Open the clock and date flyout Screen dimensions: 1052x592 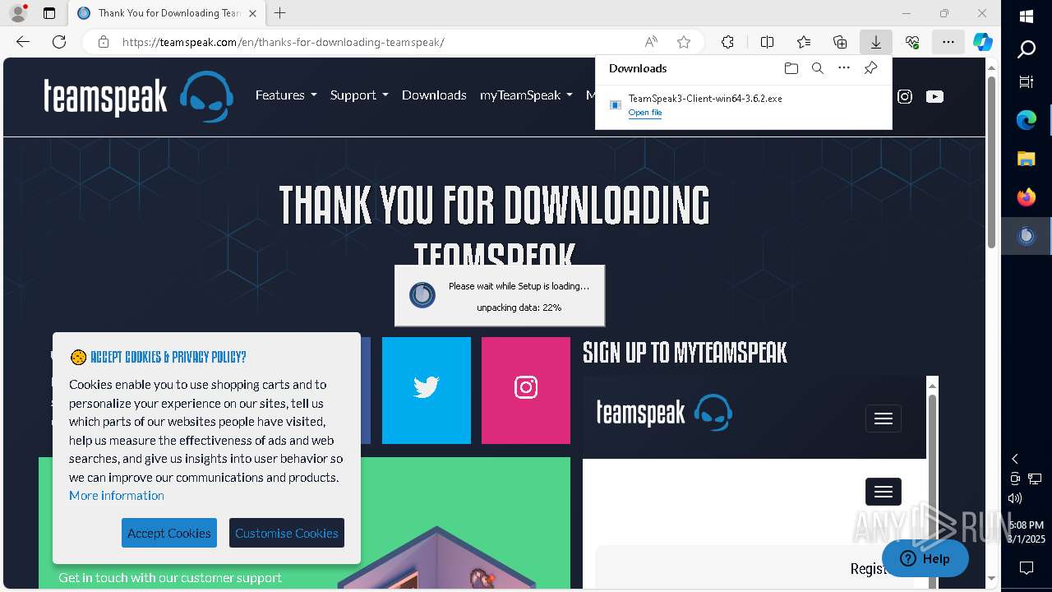pos(1027,532)
